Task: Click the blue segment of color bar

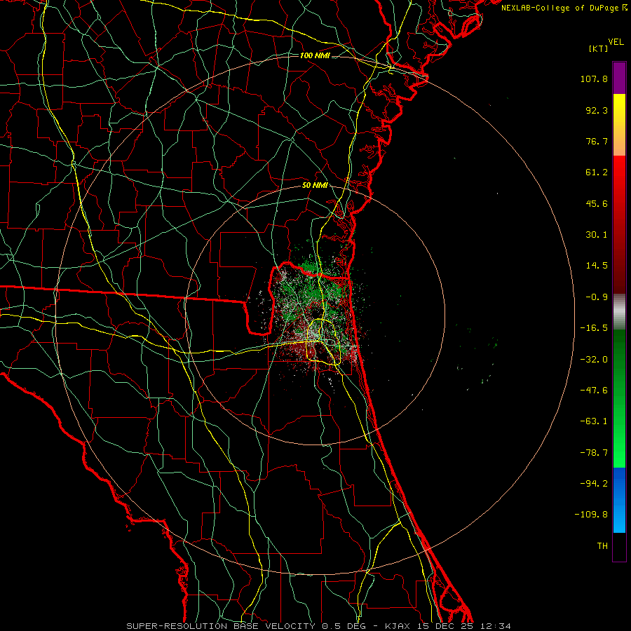Action: (619, 500)
